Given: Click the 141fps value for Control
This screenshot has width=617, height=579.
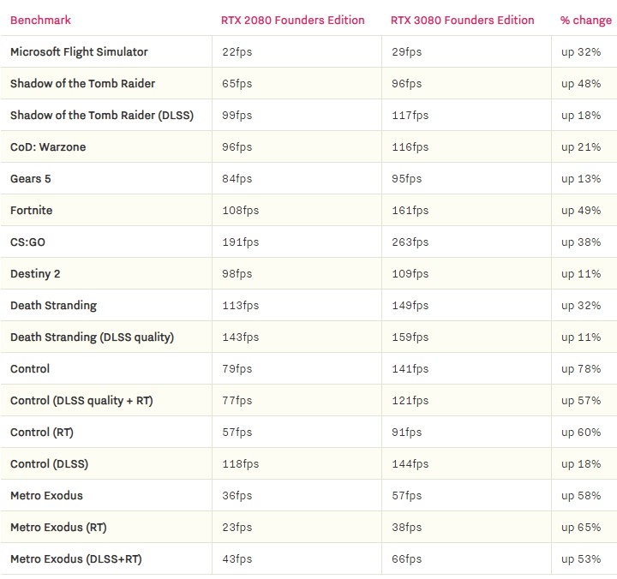Looking at the screenshot, I should [410, 369].
